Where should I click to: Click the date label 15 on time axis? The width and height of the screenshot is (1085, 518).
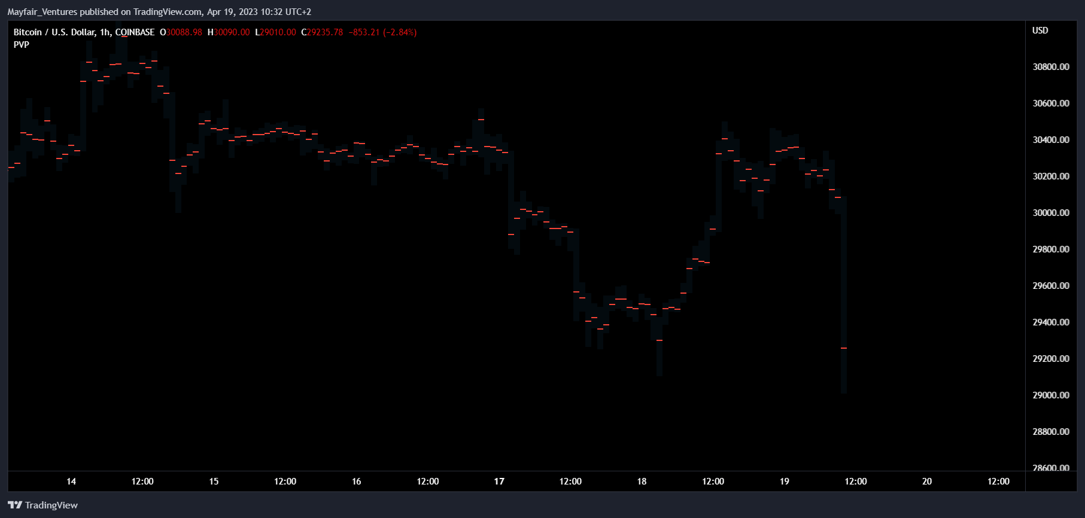[x=214, y=482]
